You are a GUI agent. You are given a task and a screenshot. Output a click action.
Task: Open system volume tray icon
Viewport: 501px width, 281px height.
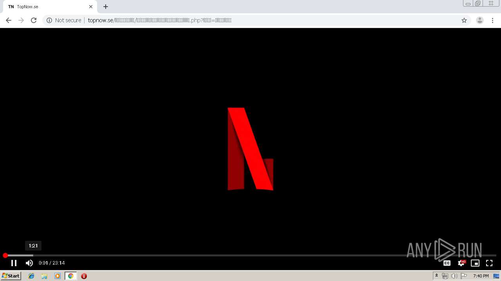pos(454,276)
